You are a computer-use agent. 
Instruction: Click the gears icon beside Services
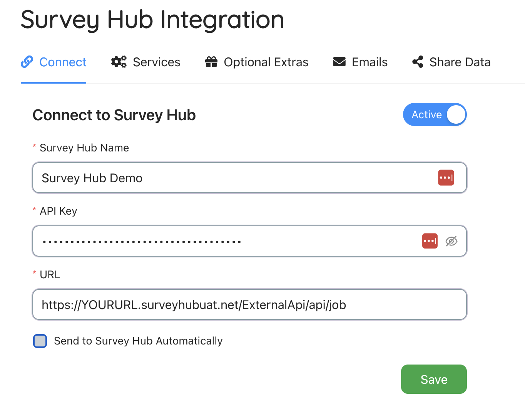tap(119, 62)
